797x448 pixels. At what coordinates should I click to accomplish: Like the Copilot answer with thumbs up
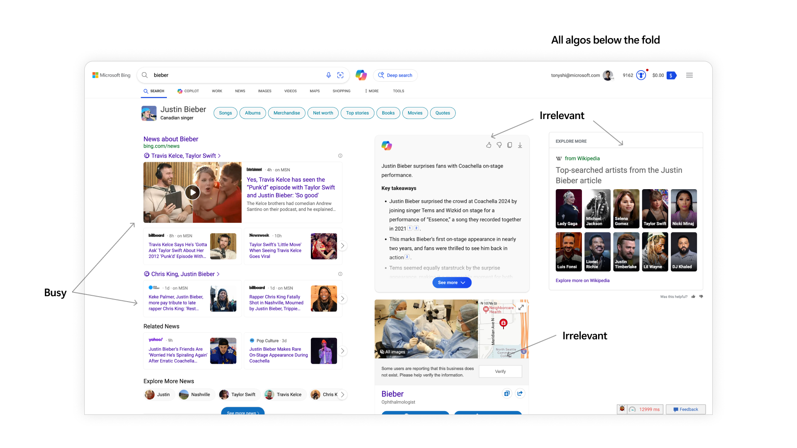489,145
